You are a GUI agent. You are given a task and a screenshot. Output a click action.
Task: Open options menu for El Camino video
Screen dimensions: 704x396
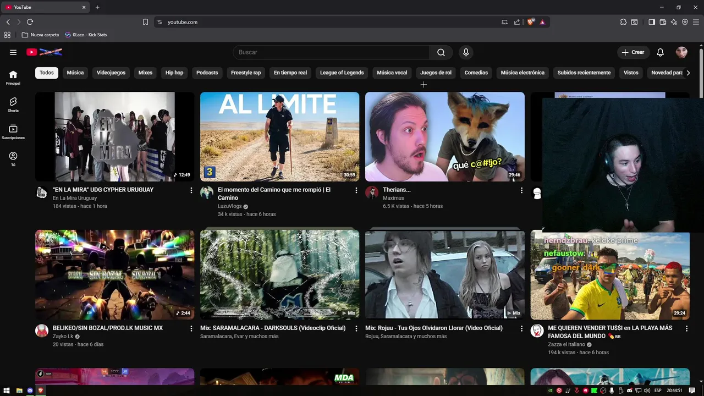[x=356, y=190]
